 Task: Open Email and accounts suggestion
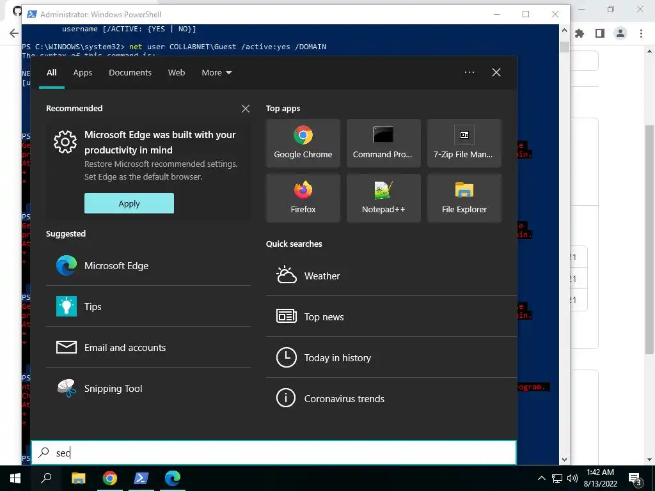(148, 347)
